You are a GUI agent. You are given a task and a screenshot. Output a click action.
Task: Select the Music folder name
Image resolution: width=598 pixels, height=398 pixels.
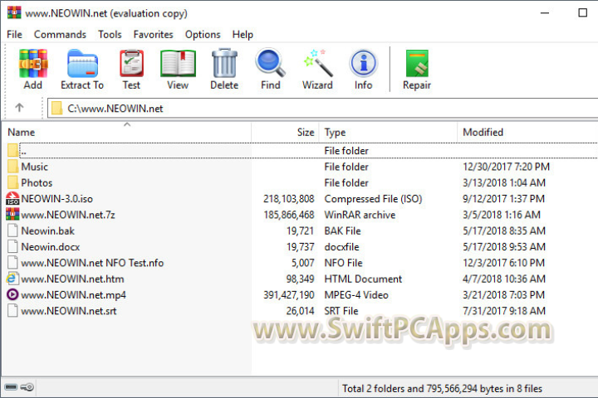tap(35, 167)
